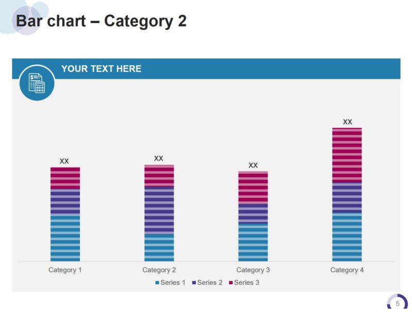The width and height of the screenshot is (412, 312).
Task: Click the Category 3 axis label
Action: coord(253,270)
